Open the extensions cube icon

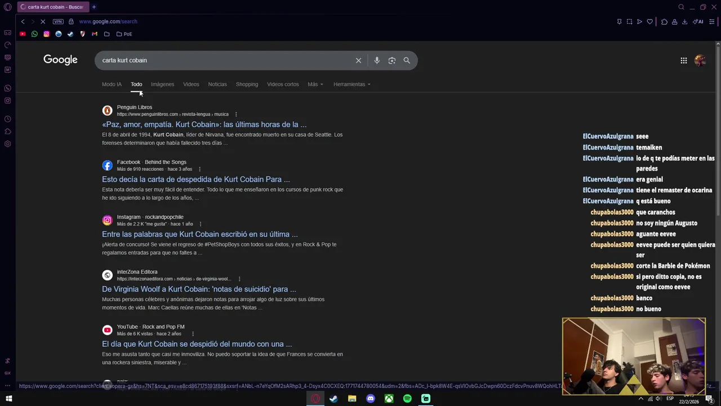point(664,21)
